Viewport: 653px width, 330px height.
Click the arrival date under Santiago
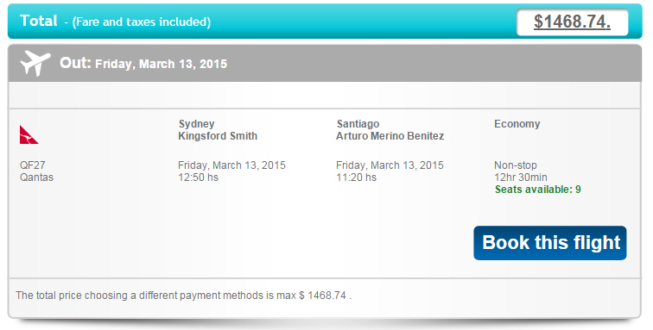[x=390, y=165]
